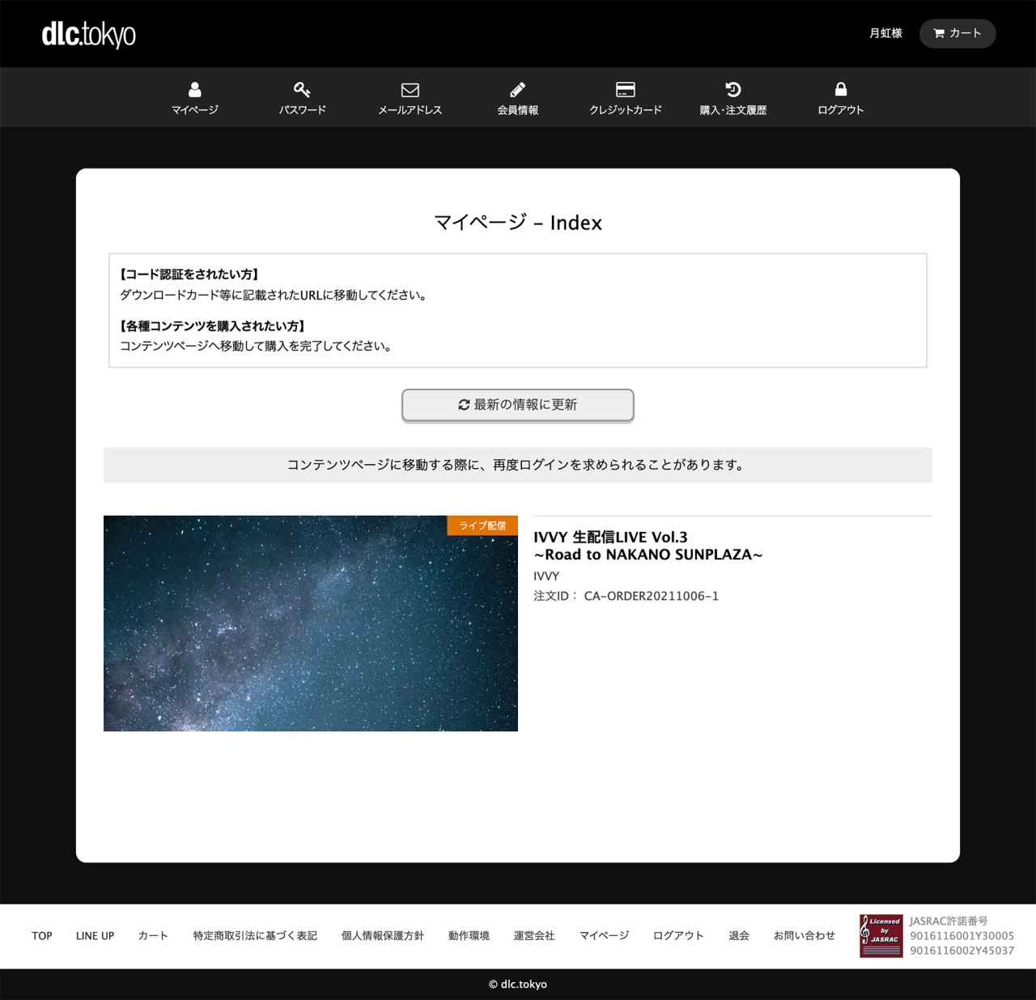Open お問い合わせ footer link
1036x1000 pixels.
click(804, 936)
